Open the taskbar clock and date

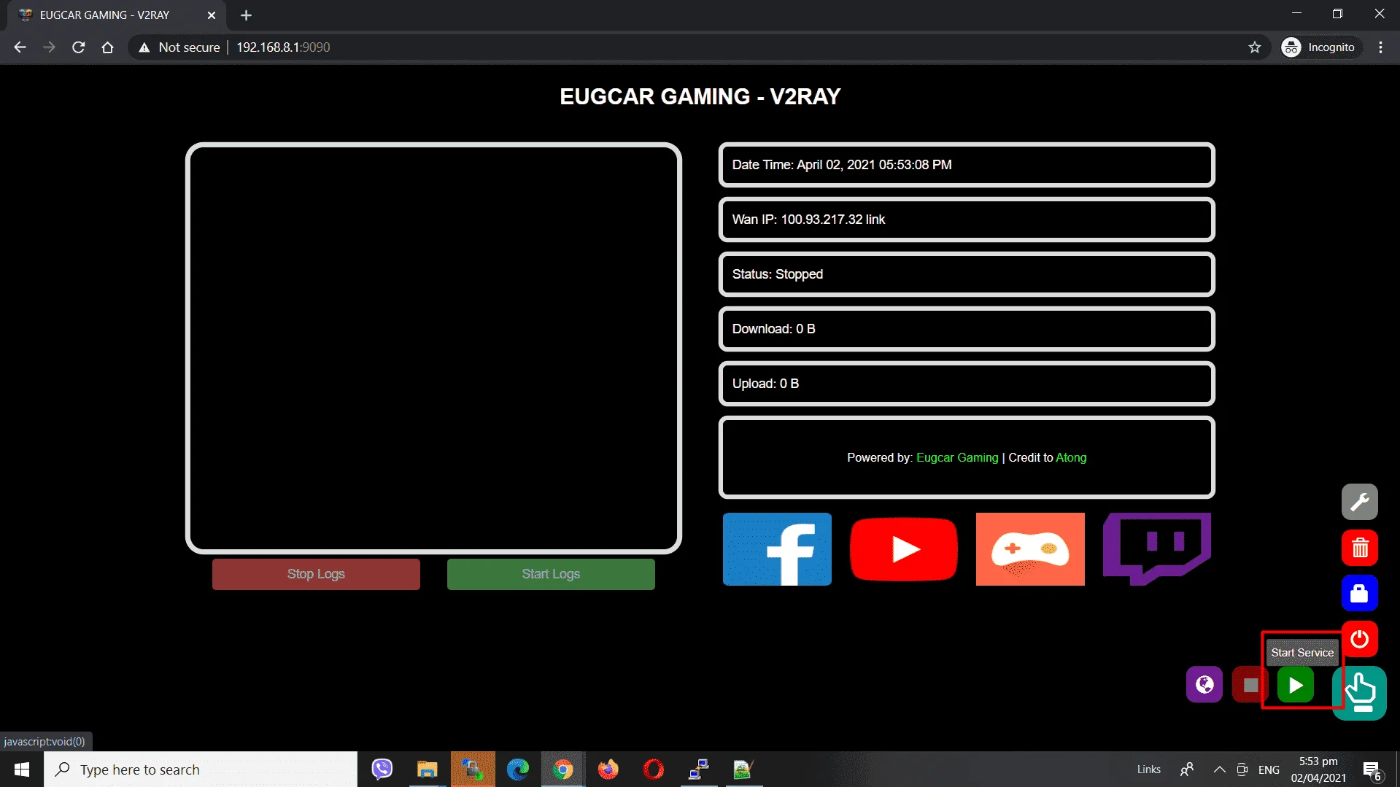(x=1318, y=769)
